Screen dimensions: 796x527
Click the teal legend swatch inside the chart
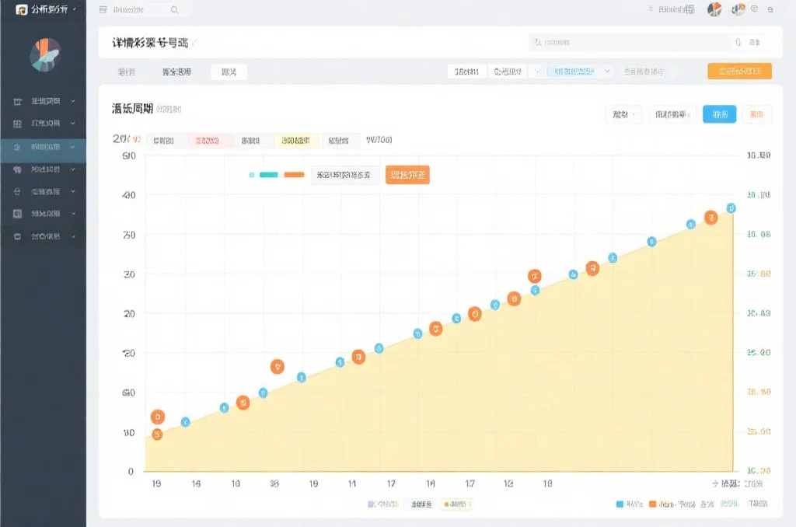coord(268,175)
